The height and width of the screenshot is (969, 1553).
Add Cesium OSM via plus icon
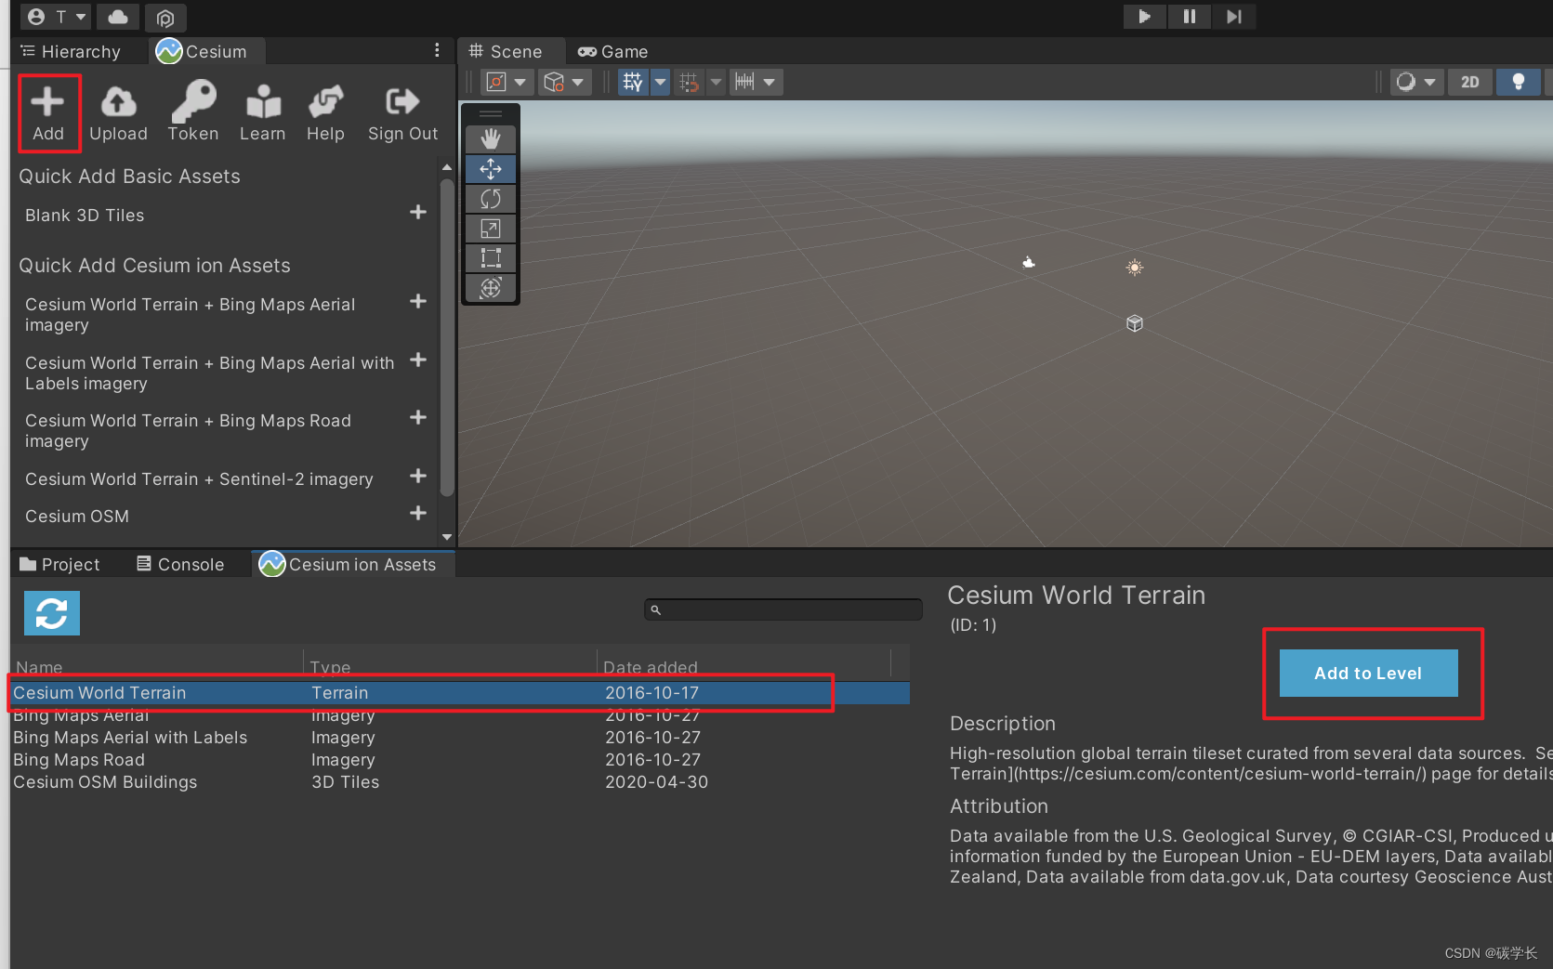pyautogui.click(x=418, y=514)
